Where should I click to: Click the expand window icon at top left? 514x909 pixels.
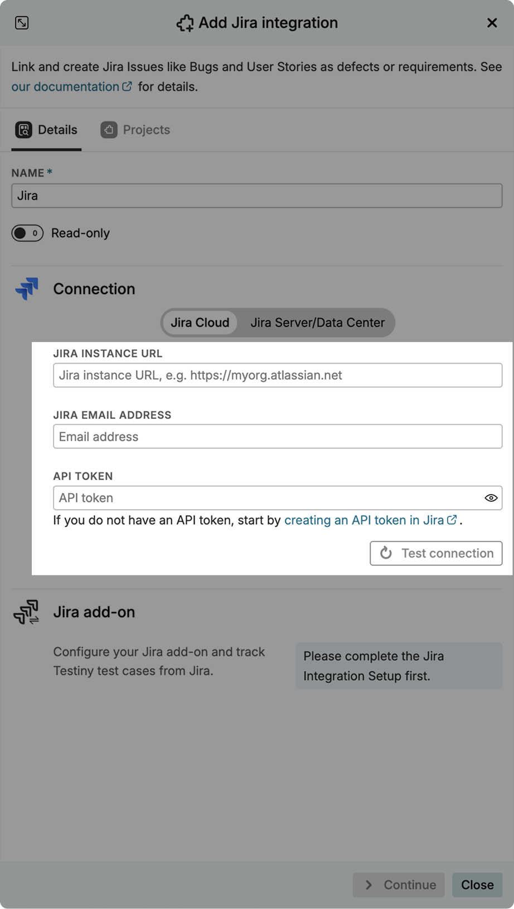pos(22,22)
